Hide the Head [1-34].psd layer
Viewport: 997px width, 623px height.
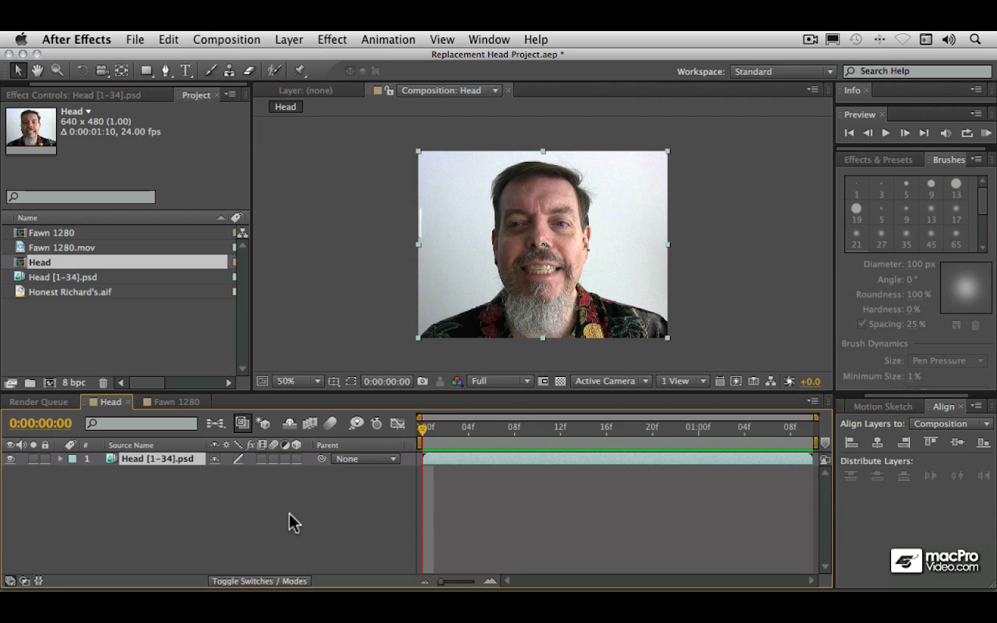pyautogui.click(x=10, y=459)
